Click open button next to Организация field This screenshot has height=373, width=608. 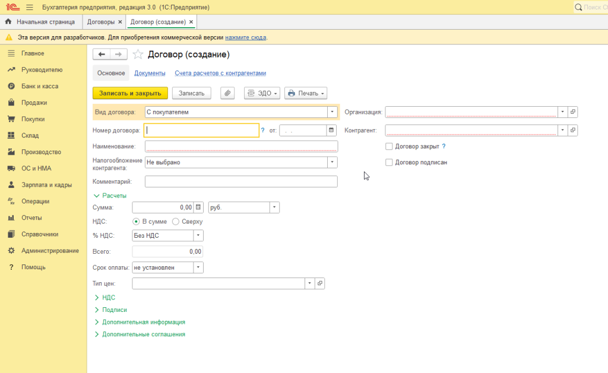pyautogui.click(x=572, y=111)
